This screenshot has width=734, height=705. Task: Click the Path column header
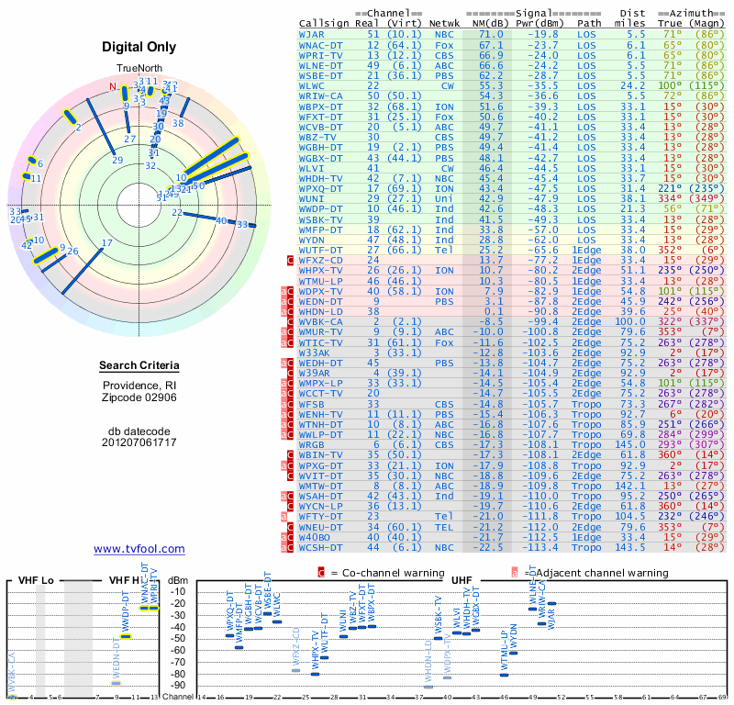pyautogui.click(x=589, y=24)
